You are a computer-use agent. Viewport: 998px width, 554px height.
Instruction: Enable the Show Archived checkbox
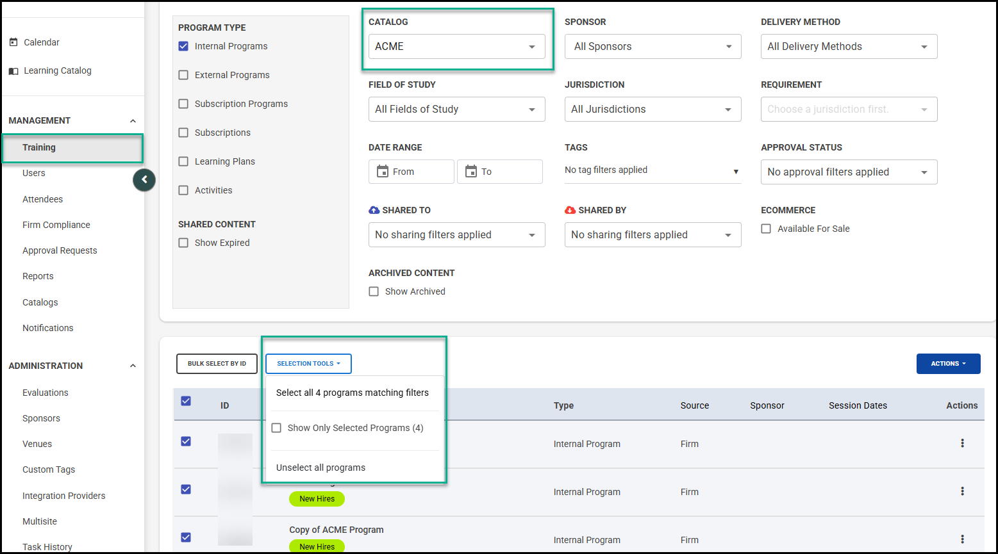374,291
